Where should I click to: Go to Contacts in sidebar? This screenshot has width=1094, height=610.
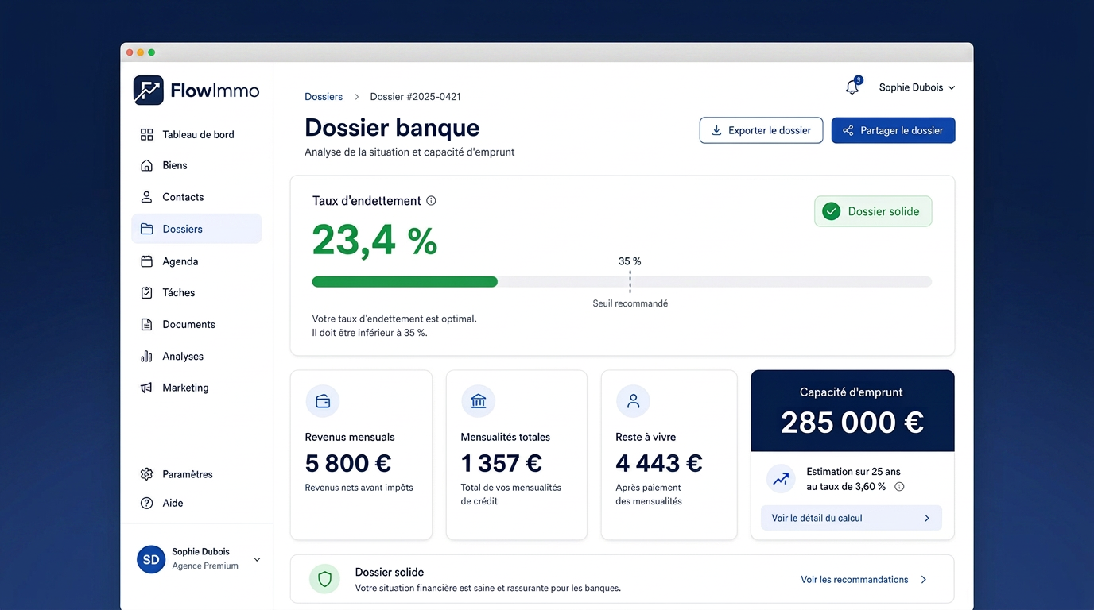coord(196,197)
